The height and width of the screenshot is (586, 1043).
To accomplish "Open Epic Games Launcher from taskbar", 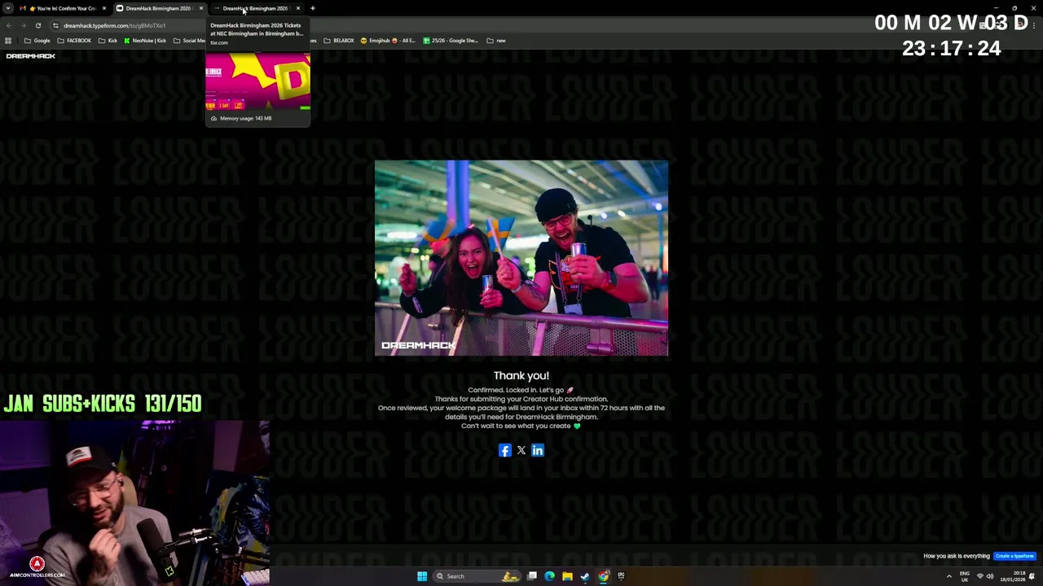I will pos(621,576).
